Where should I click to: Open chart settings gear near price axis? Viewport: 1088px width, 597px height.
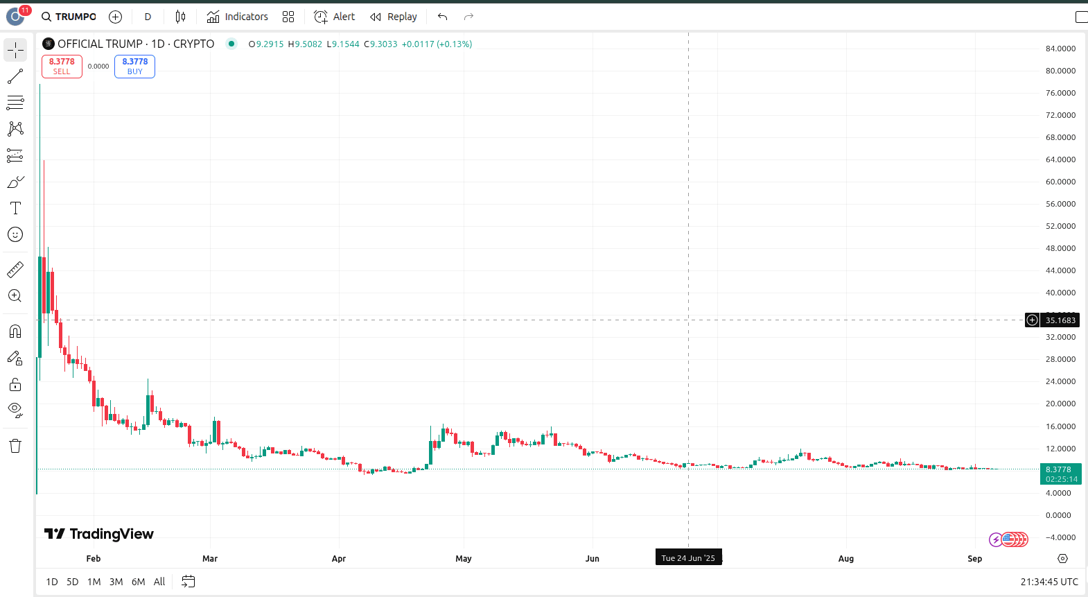[1063, 558]
